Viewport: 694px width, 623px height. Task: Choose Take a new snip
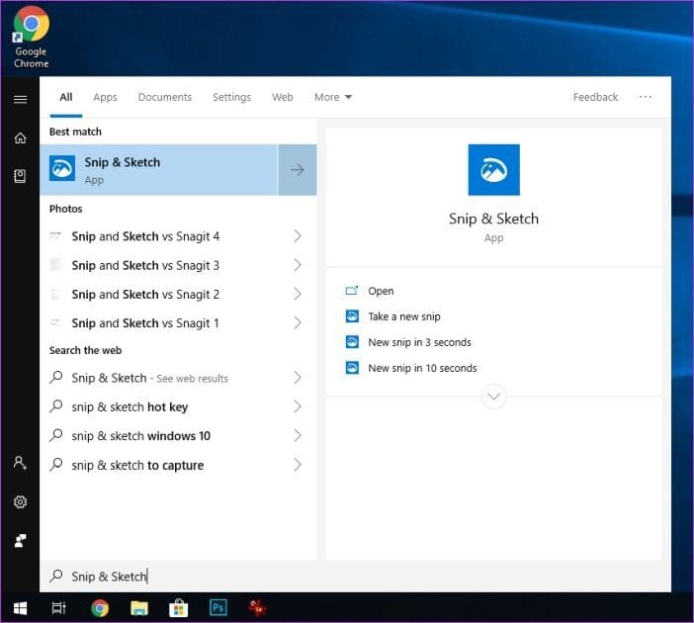pos(404,316)
